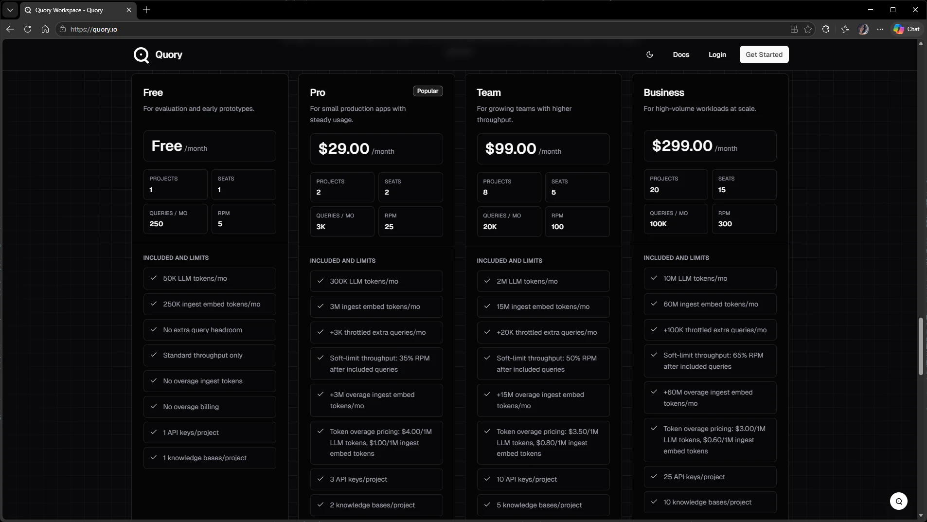The width and height of the screenshot is (927, 522).
Task: Click checkmark beside 1 API keys/project
Action: pos(154,432)
